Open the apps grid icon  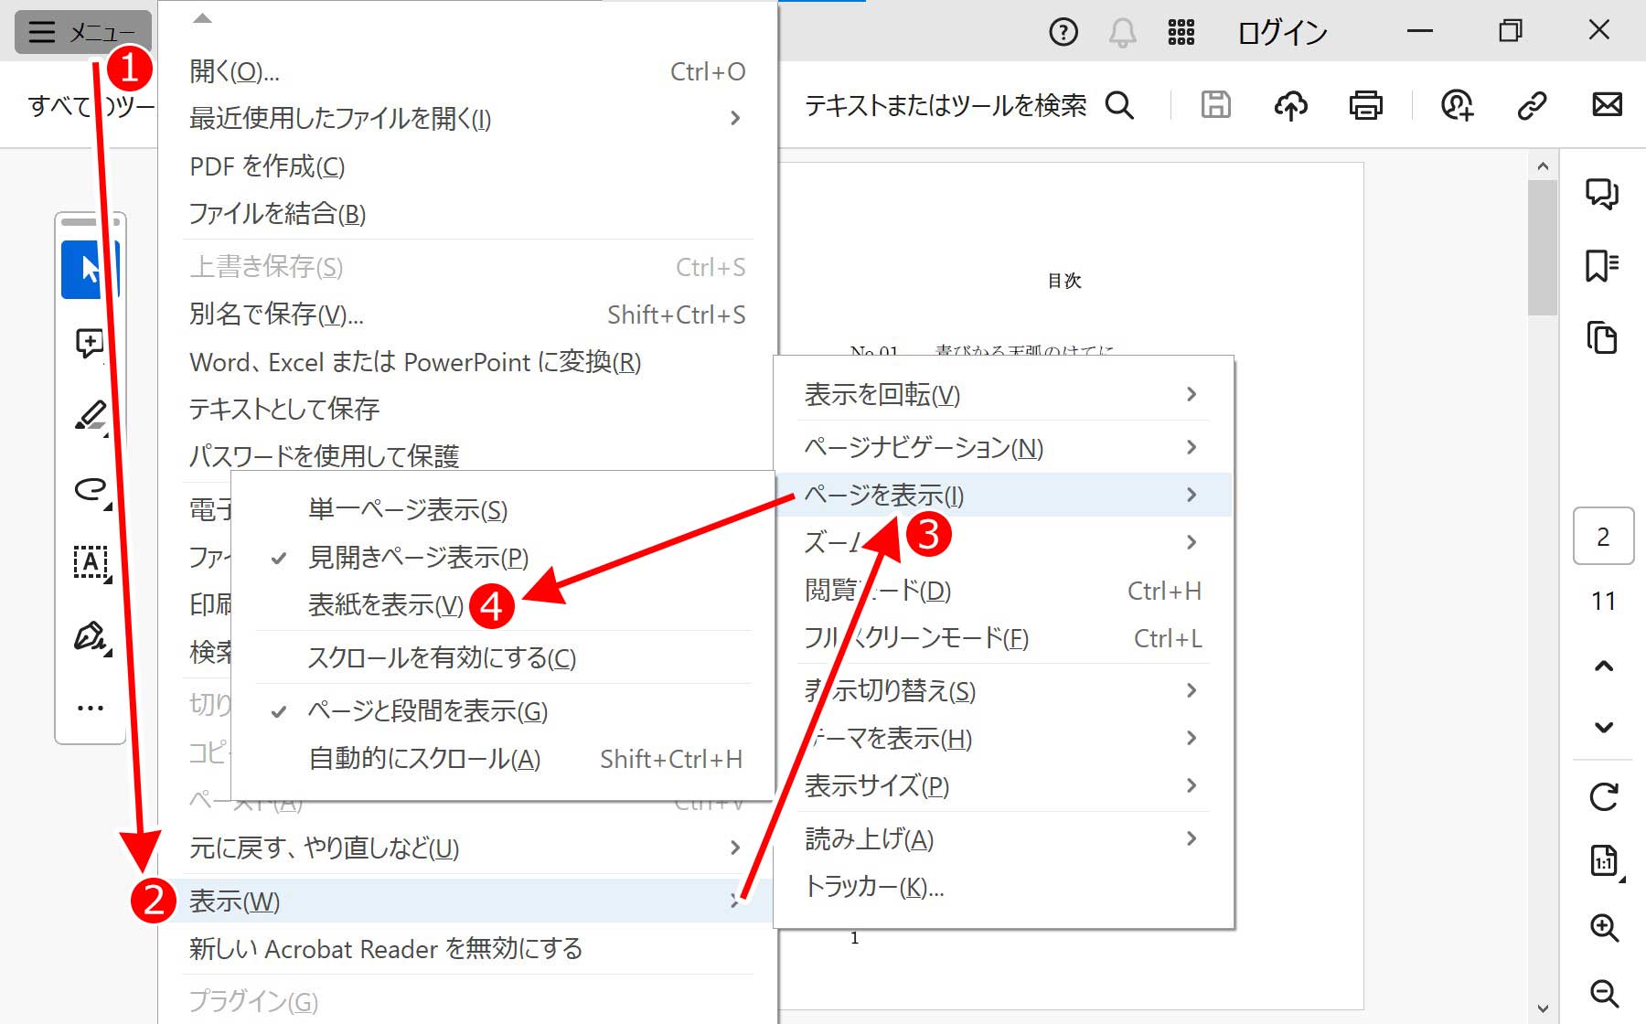pyautogui.click(x=1181, y=32)
